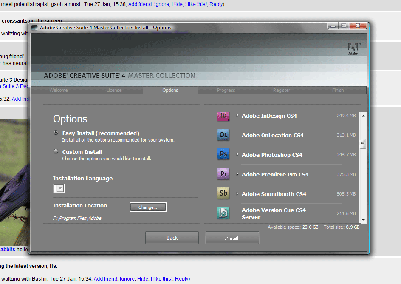The height and width of the screenshot is (284, 401).
Task: Click the 'Available space: 20.0 GB' text
Action: (x=293, y=227)
